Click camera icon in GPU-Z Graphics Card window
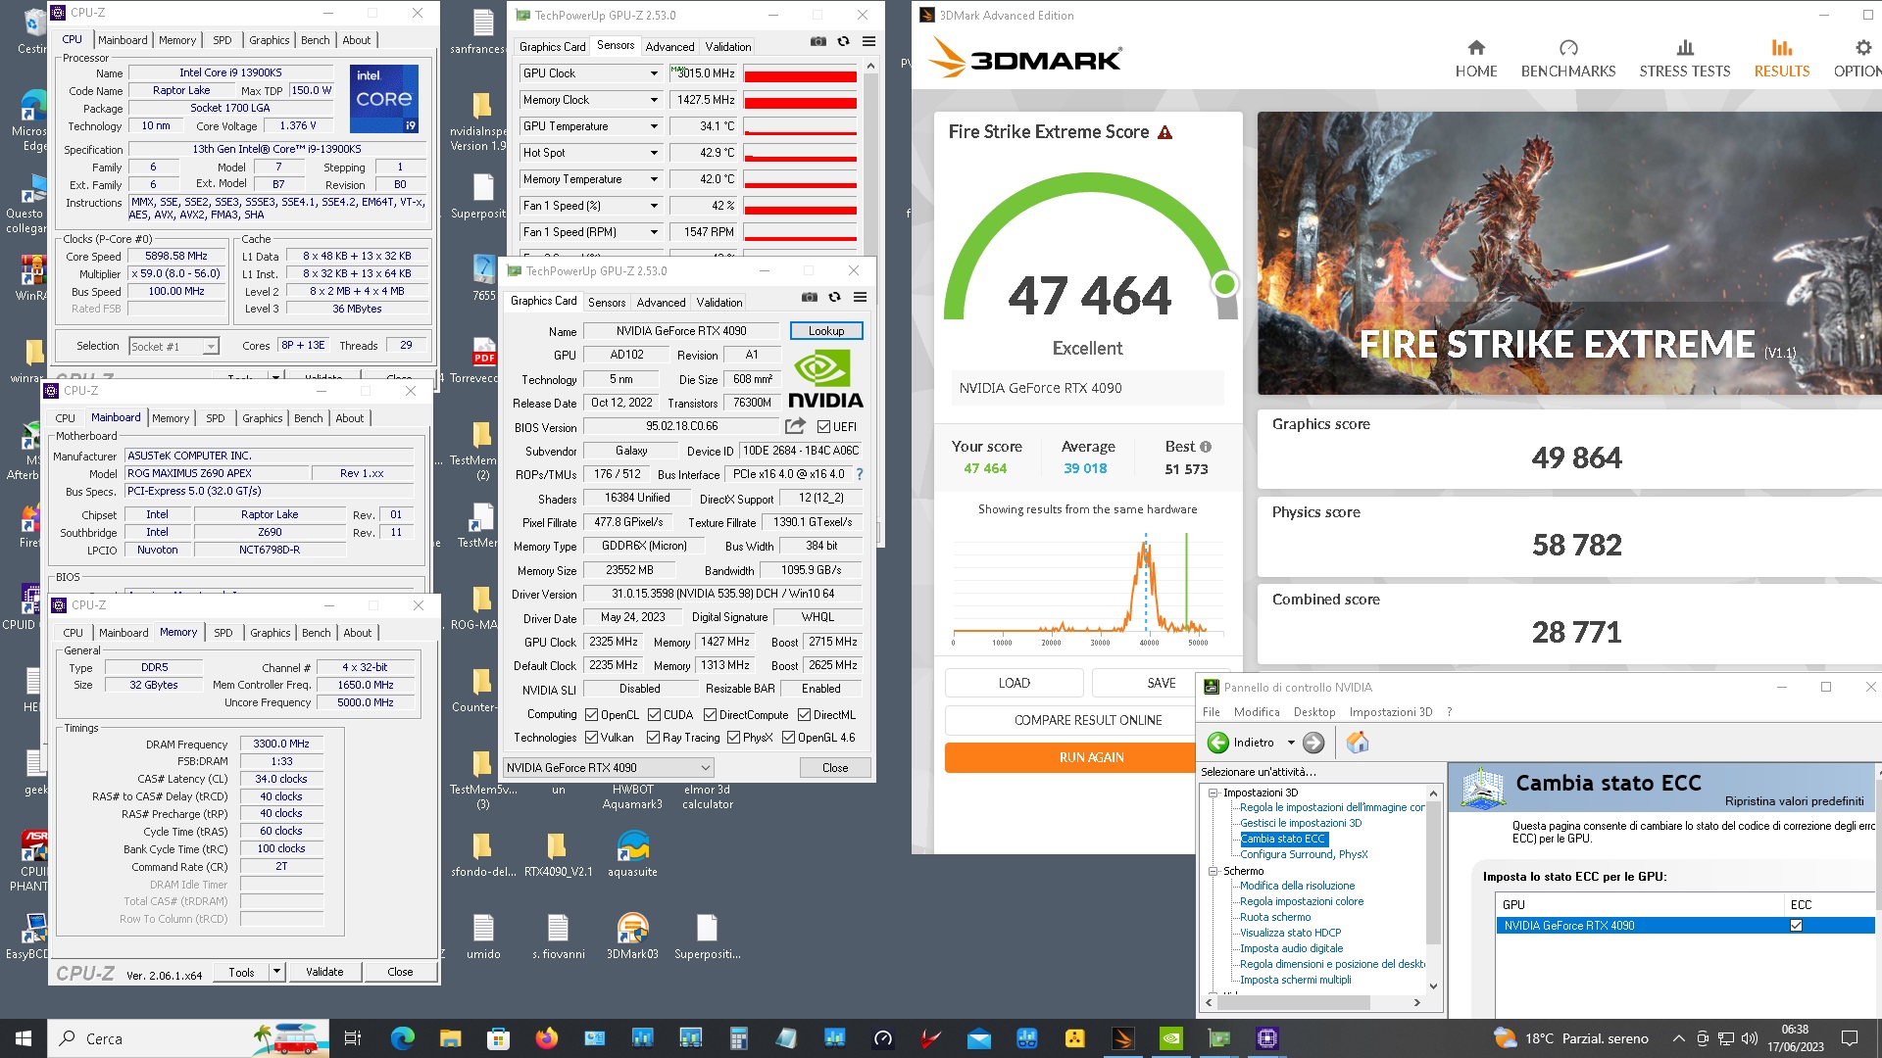This screenshot has width=1882, height=1058. pyautogui.click(x=809, y=298)
